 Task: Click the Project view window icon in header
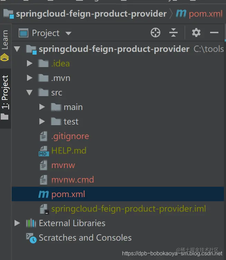click(x=23, y=33)
